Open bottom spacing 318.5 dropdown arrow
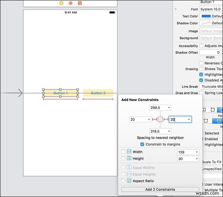The image size is (223, 197). tap(169, 131)
